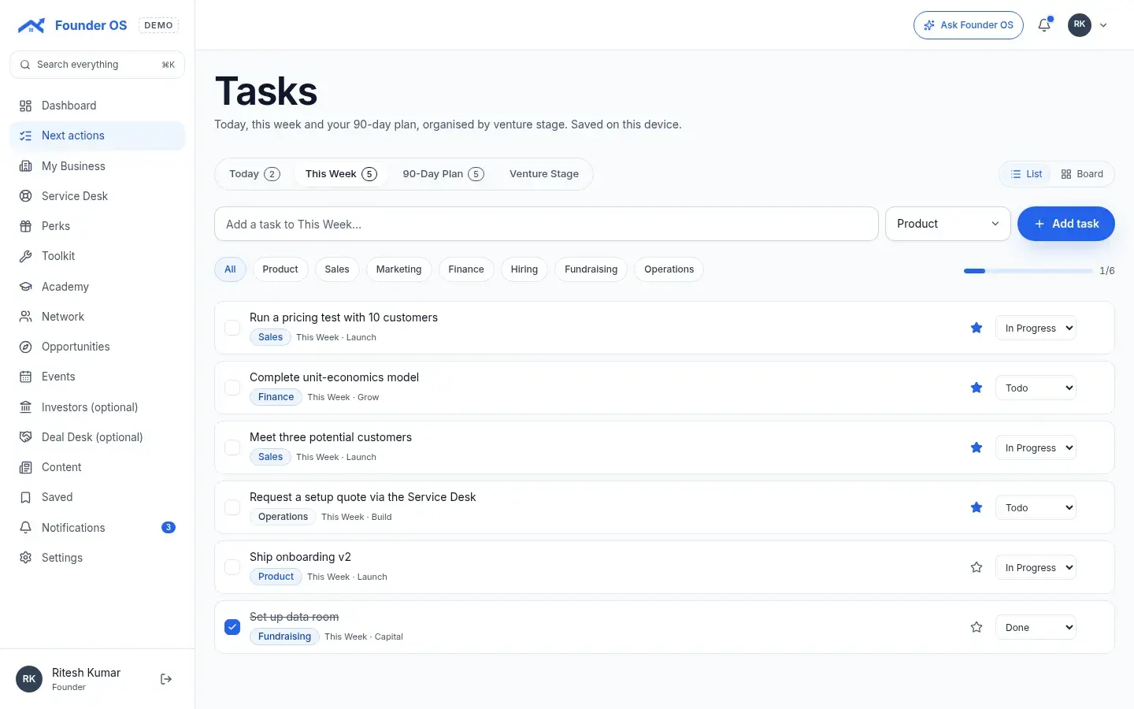Star the 'Set up data room' task
This screenshot has width=1134, height=709.
click(x=976, y=627)
